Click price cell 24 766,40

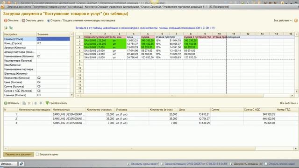(134, 57)
